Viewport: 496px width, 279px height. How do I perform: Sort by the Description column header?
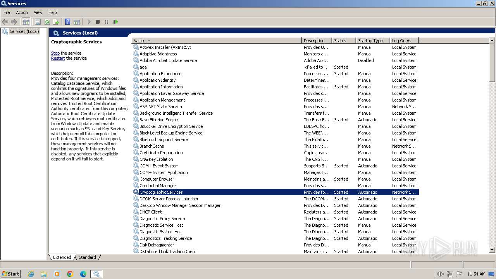[317, 40]
